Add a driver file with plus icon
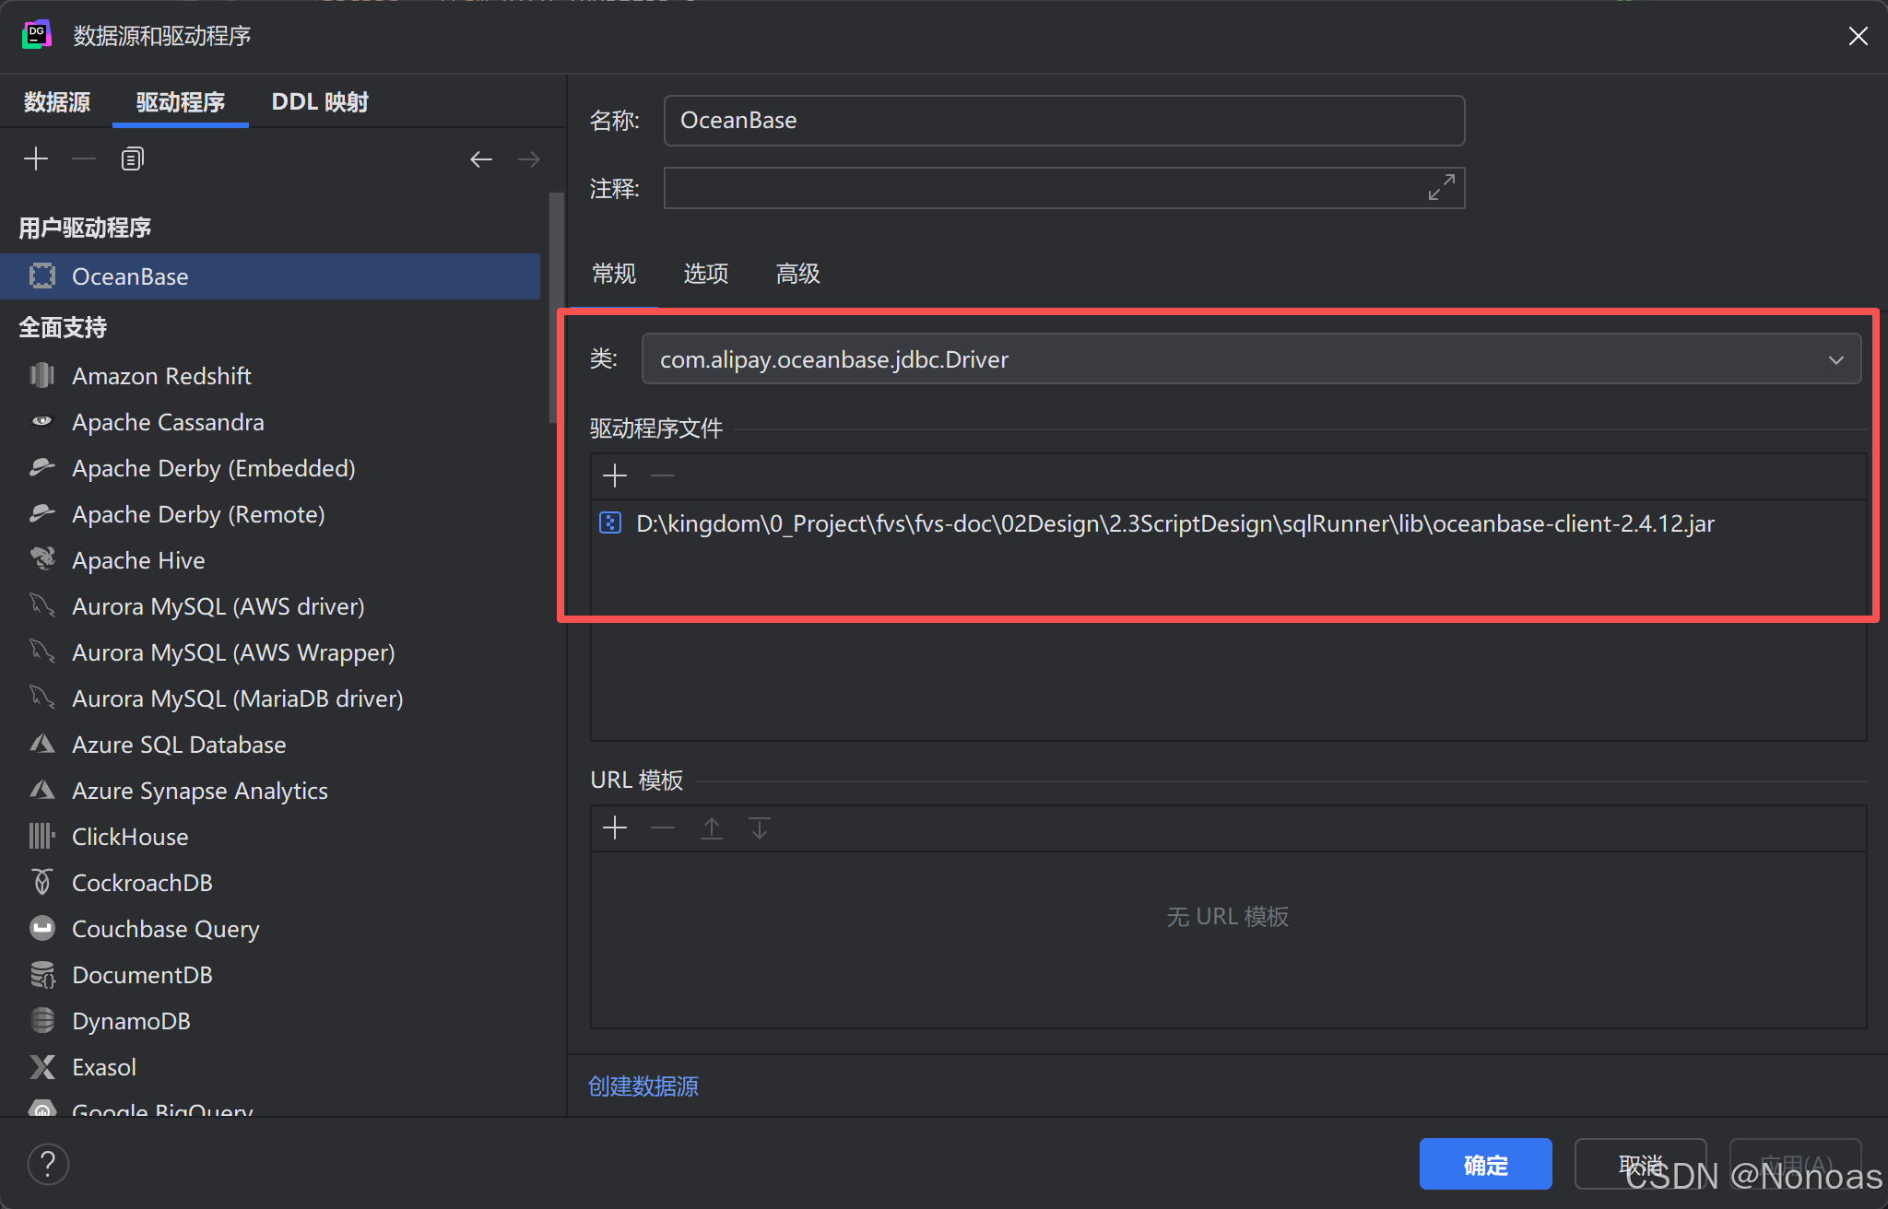The width and height of the screenshot is (1888, 1209). tap(614, 475)
